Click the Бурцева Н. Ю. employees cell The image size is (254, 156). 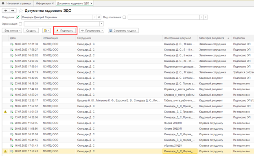[119, 101]
